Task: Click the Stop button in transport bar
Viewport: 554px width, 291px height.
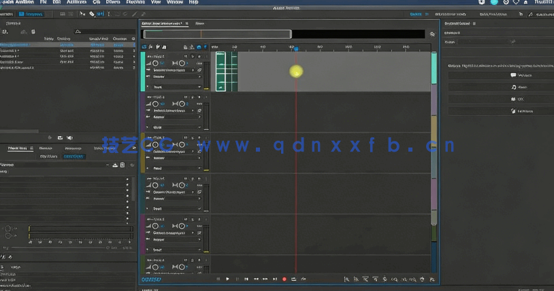Action: [x=218, y=279]
